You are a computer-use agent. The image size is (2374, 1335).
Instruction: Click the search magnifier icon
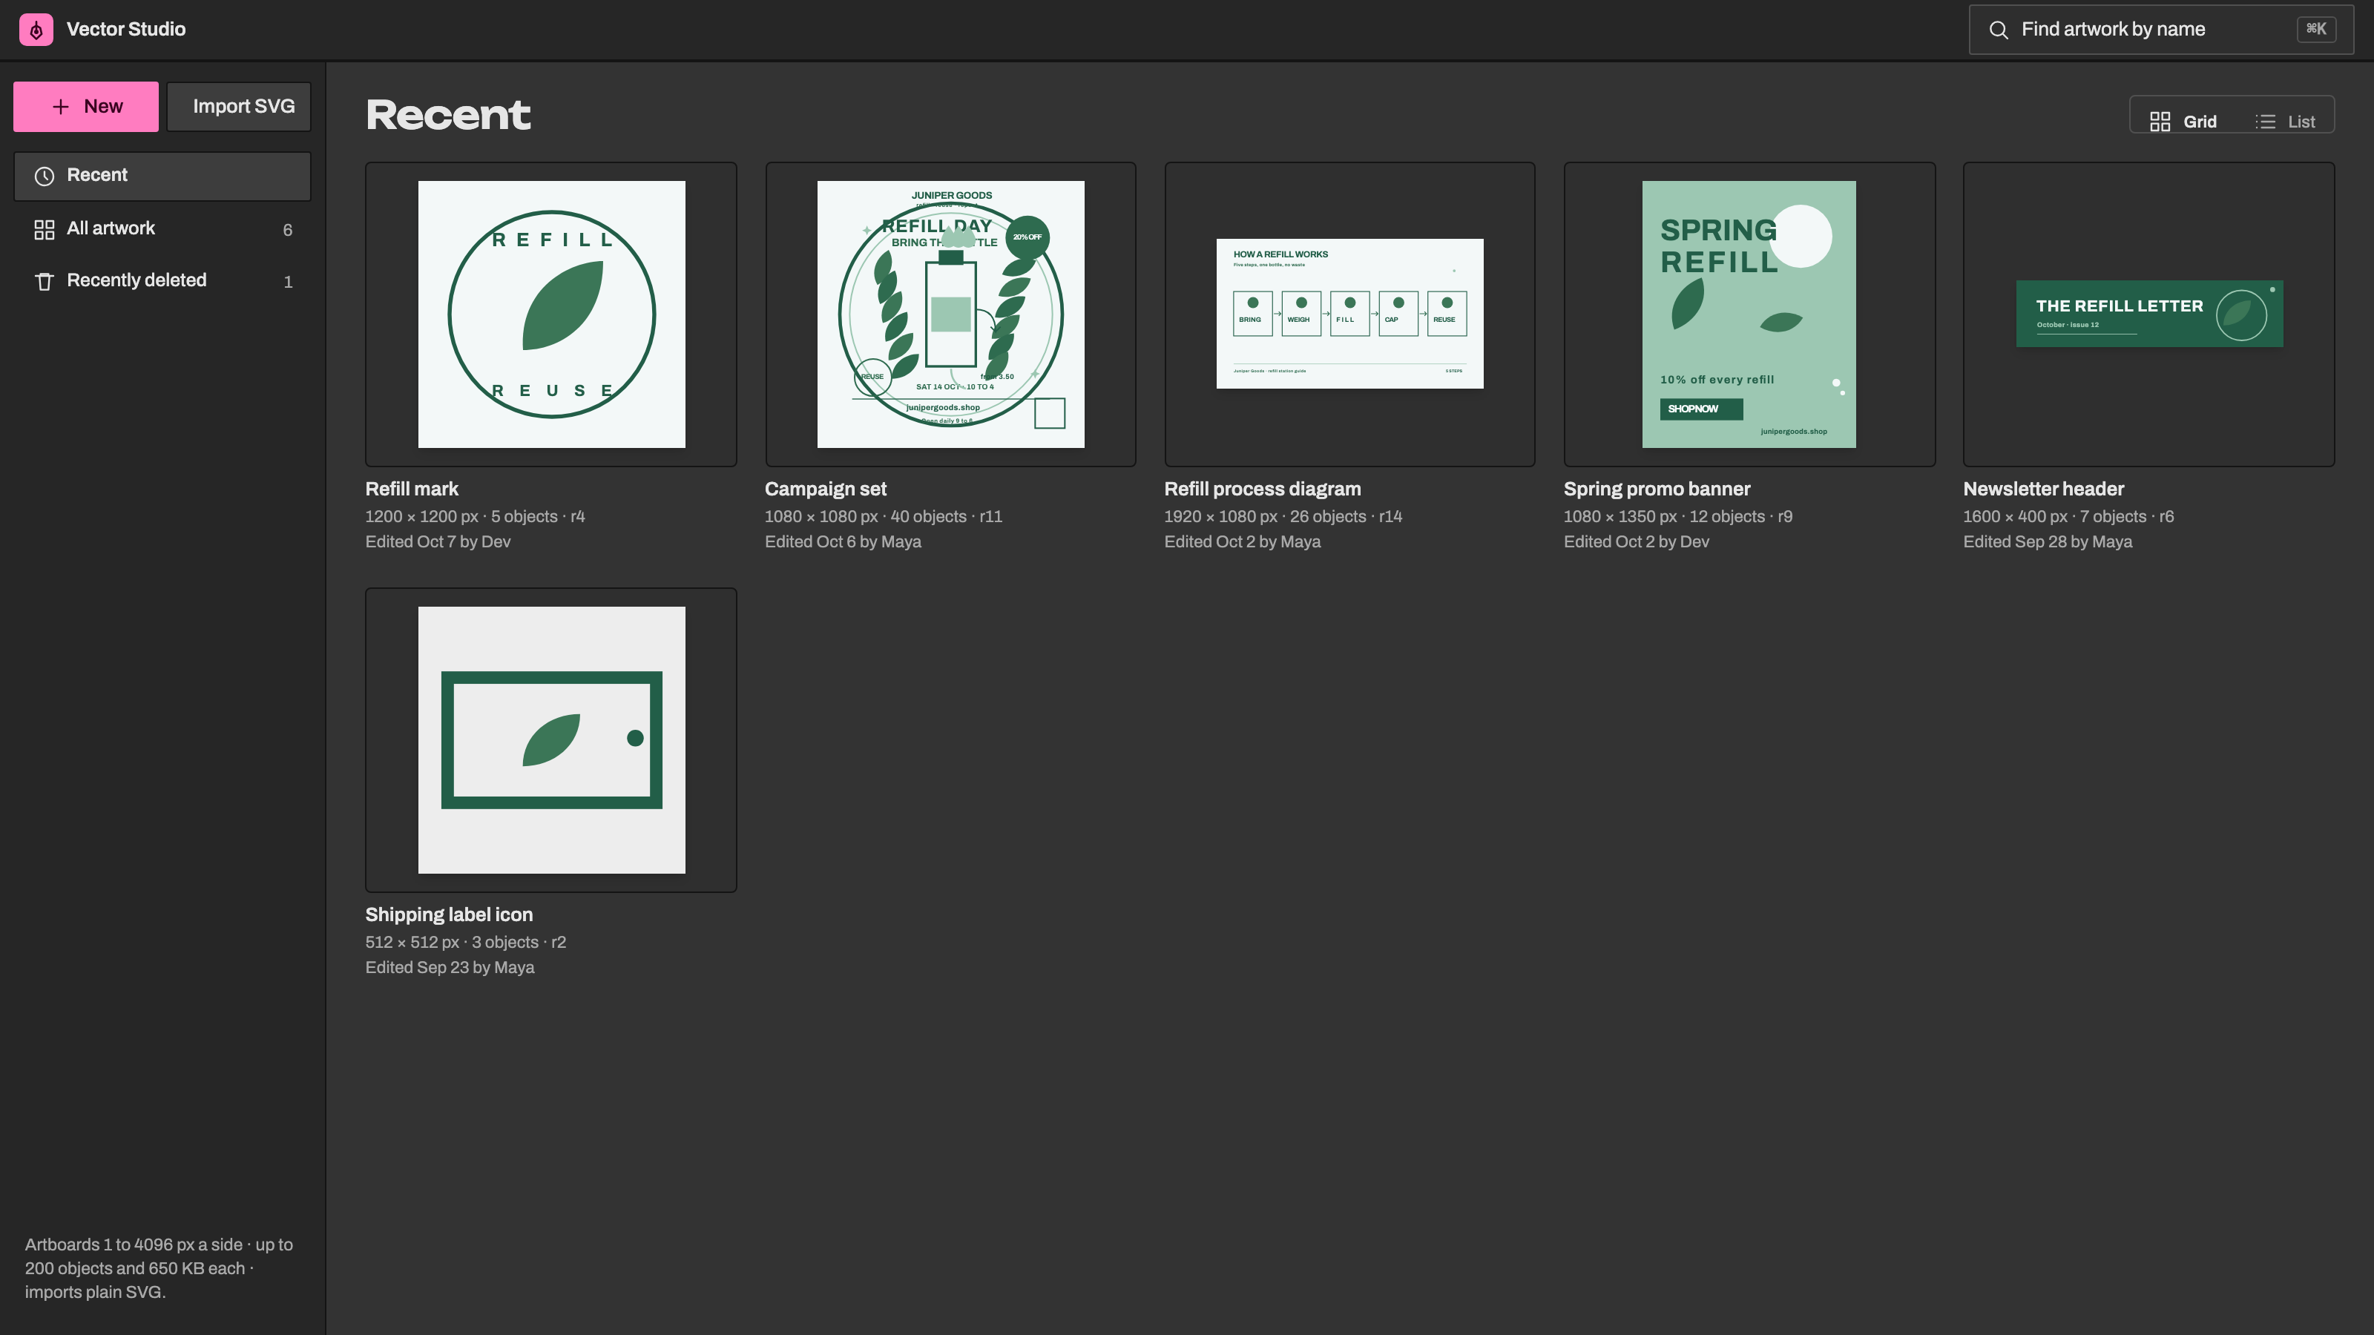click(1998, 30)
